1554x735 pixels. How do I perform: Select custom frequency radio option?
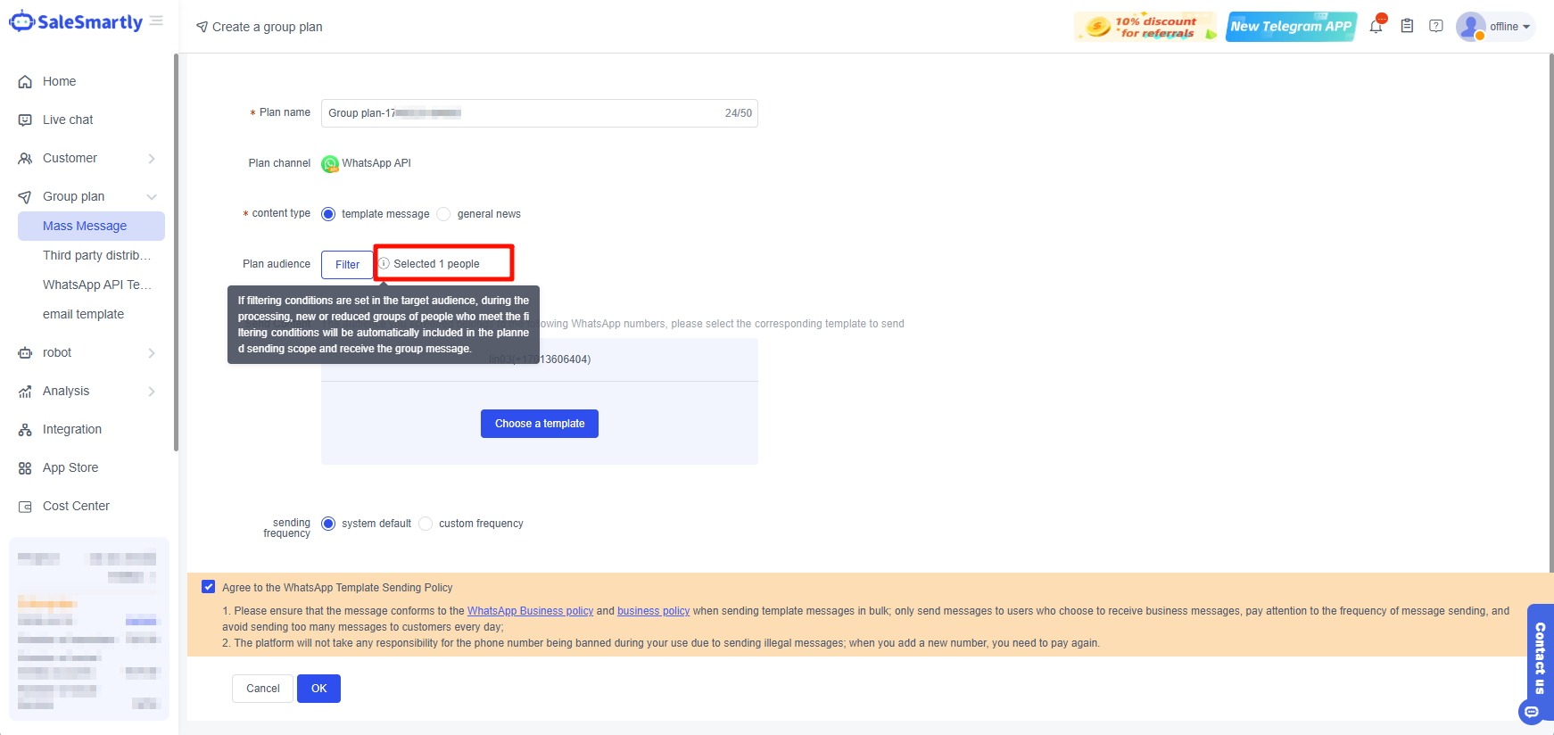click(426, 524)
